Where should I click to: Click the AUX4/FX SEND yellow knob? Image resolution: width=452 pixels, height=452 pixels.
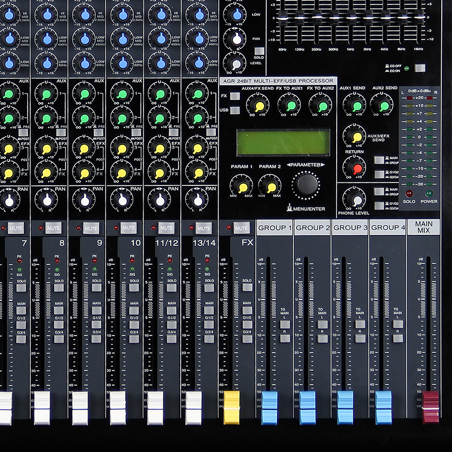pyautogui.click(x=259, y=106)
